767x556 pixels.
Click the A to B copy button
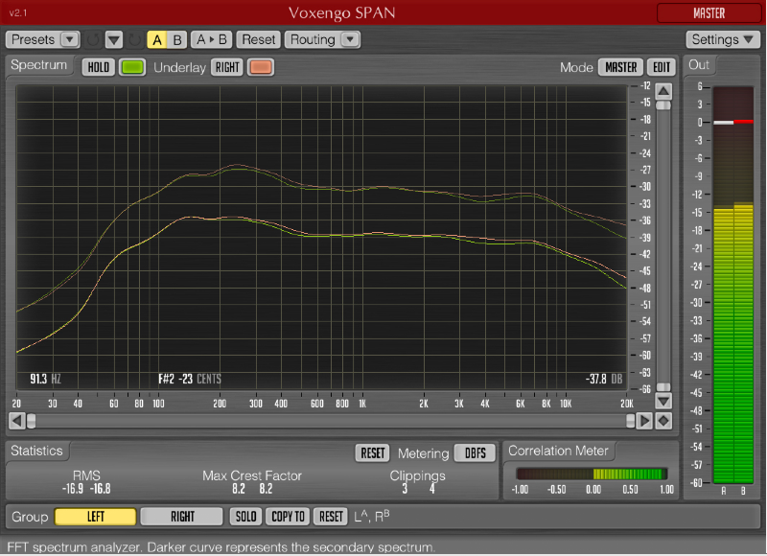coord(212,40)
